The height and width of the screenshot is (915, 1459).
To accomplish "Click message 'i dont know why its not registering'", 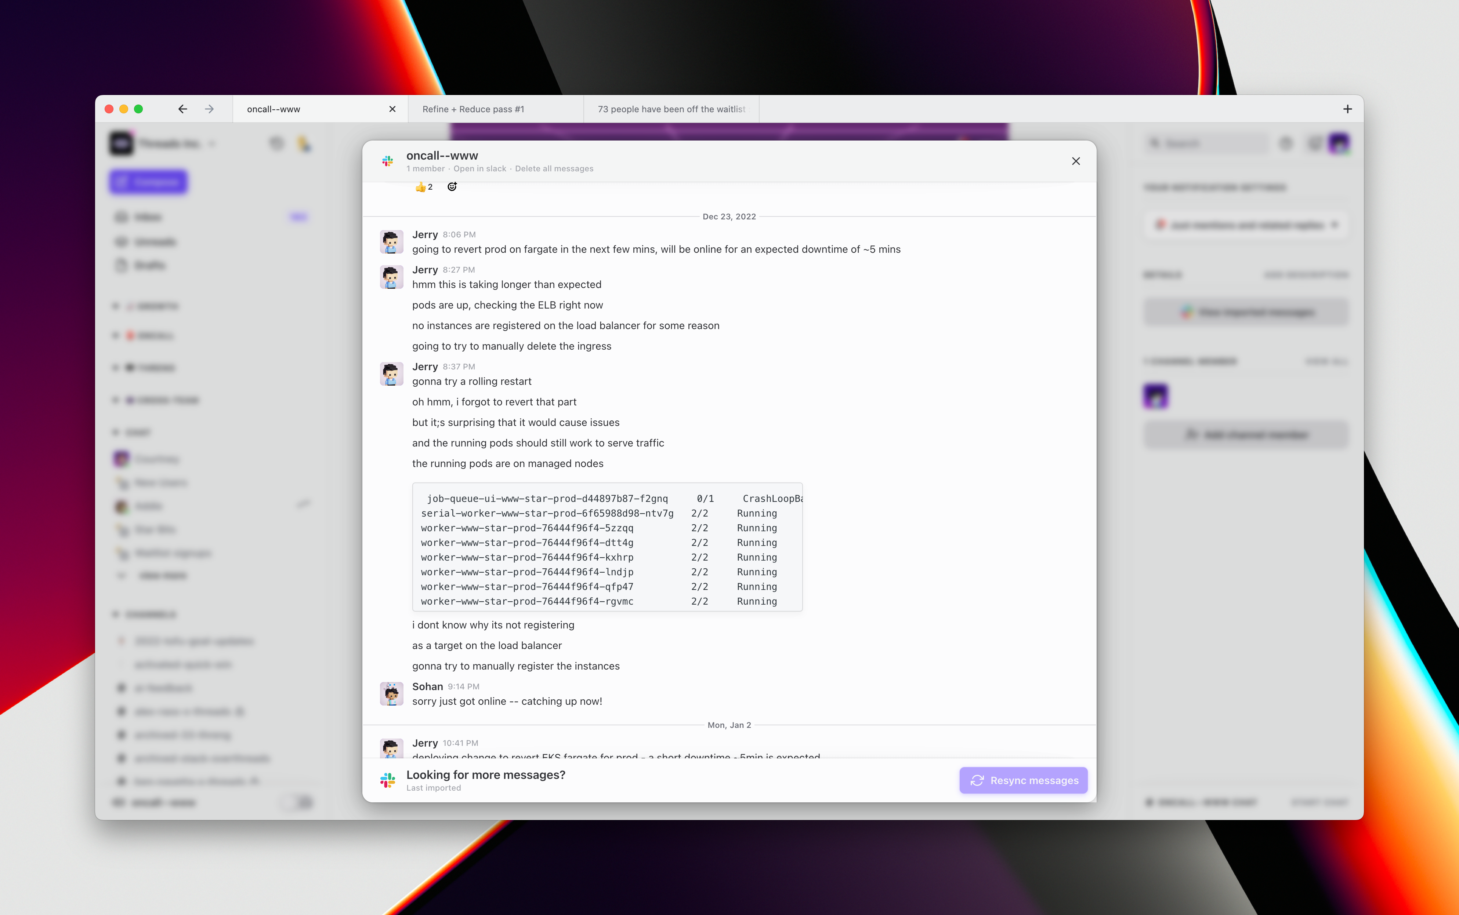I will [493, 625].
